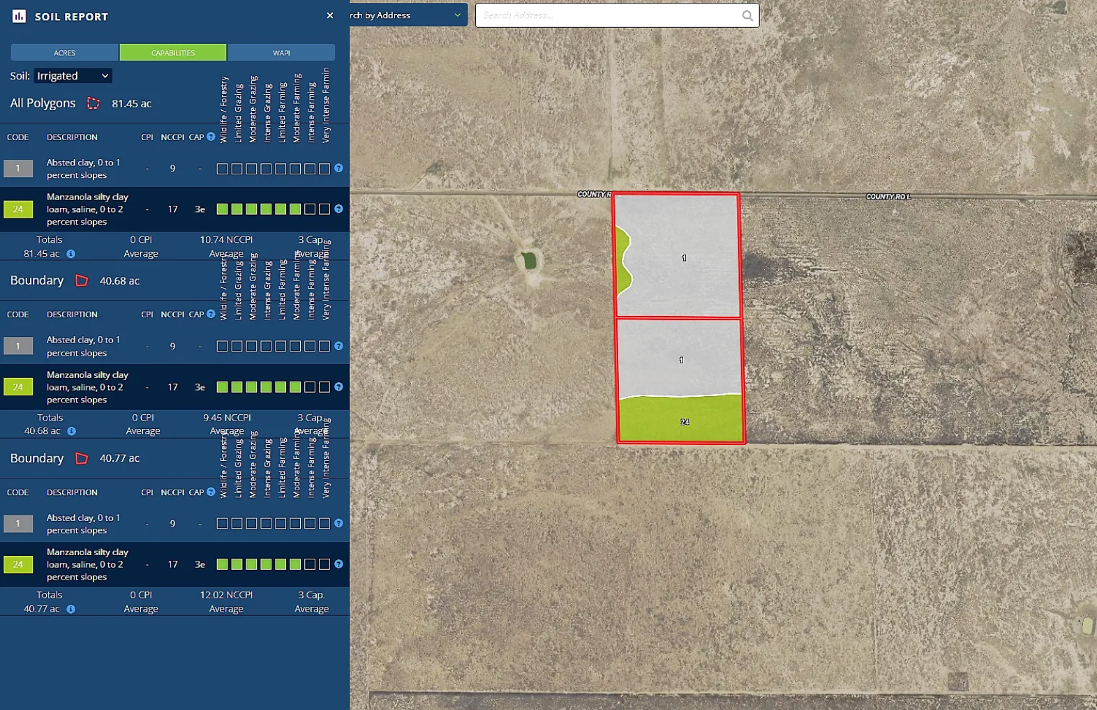Screen dimensions: 1097x710
Task: Click the info icon next to the 40.68 ac total
Action: pyautogui.click(x=71, y=431)
